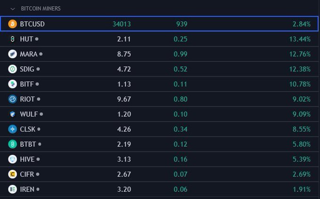
Task: Open the MARA symbol name
Action: [28, 54]
